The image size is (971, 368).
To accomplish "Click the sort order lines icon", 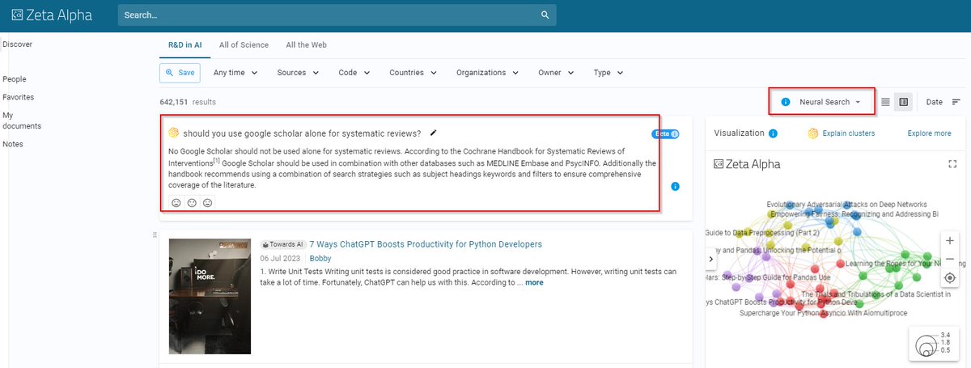I will click(x=956, y=102).
